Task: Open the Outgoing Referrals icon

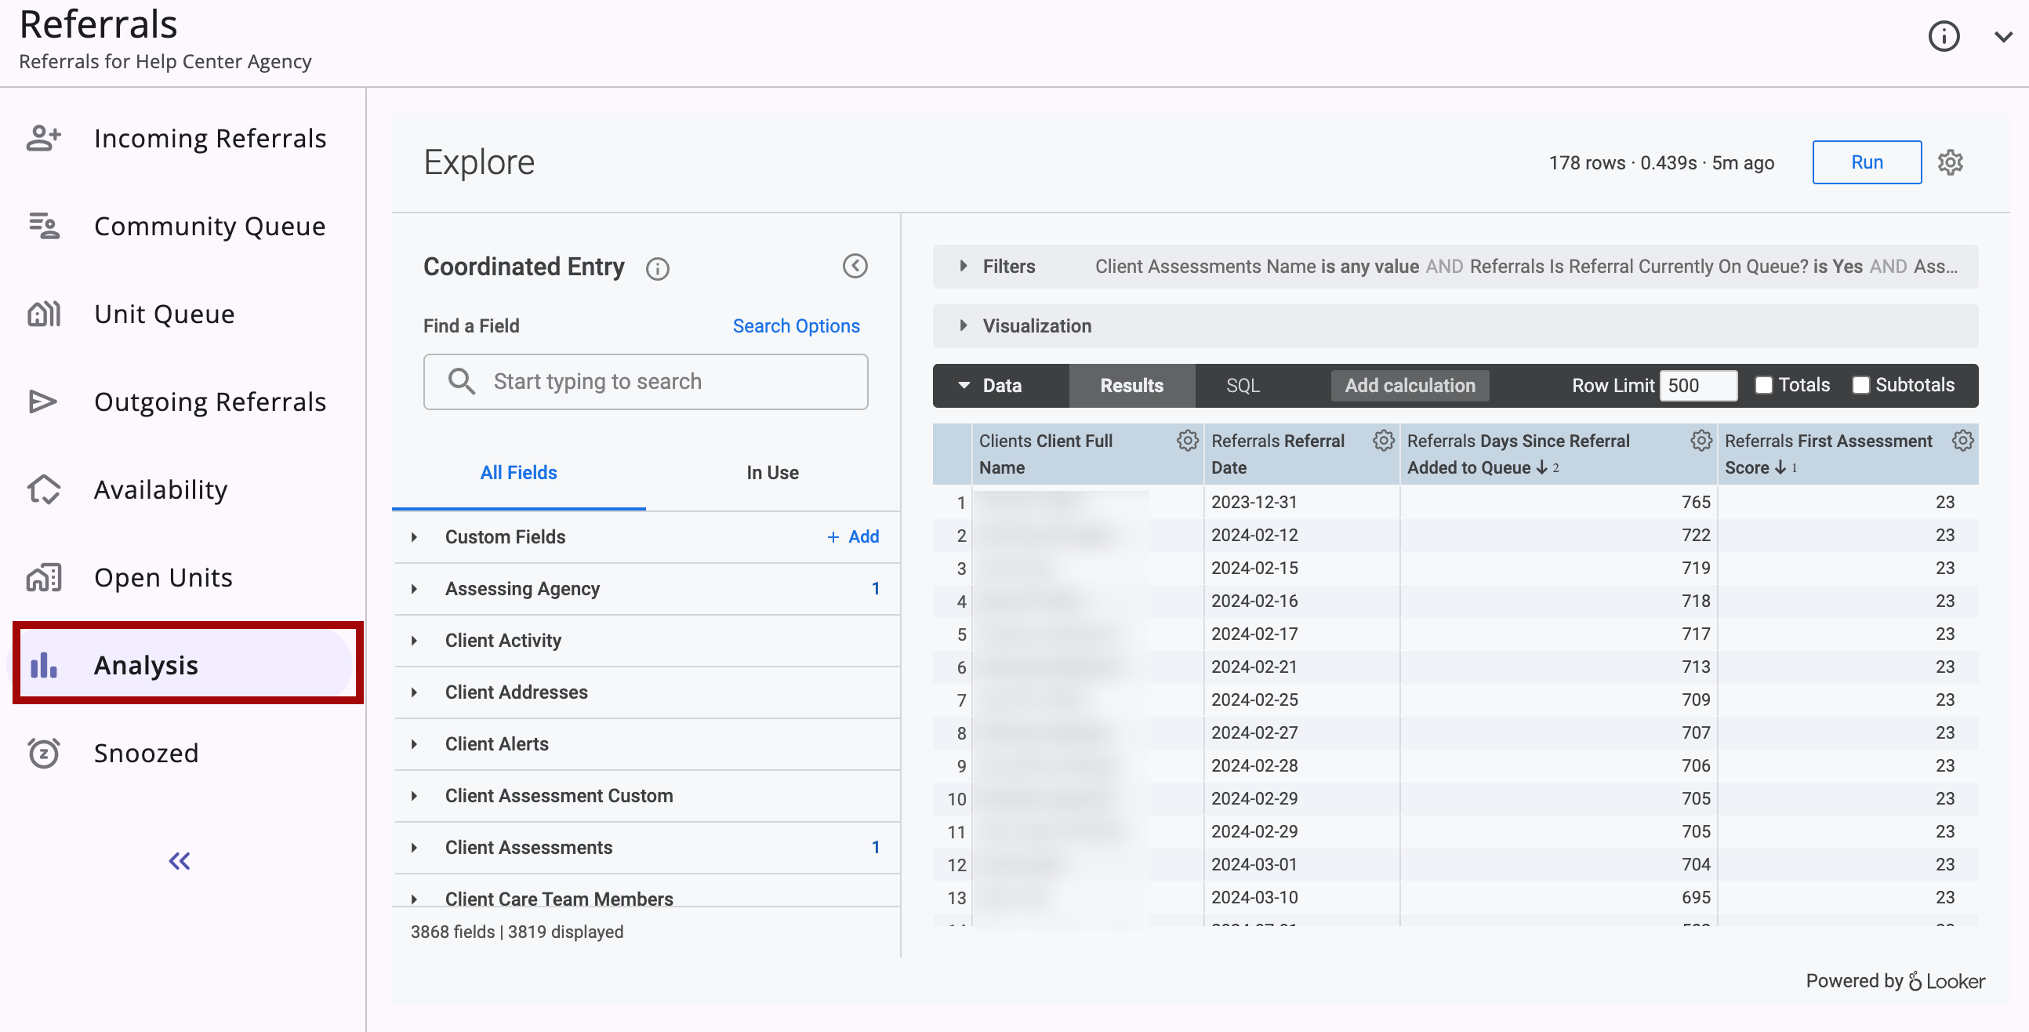Action: coord(43,402)
